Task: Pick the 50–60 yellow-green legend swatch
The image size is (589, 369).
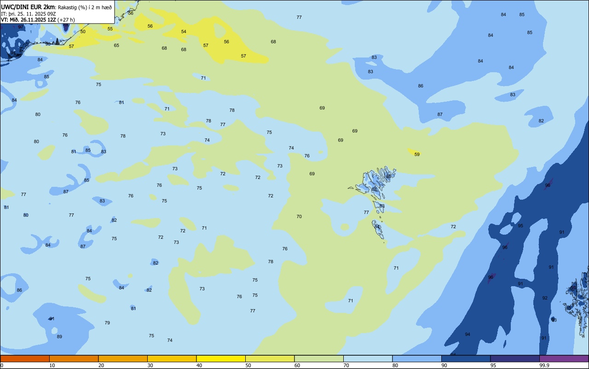Action: (270, 358)
